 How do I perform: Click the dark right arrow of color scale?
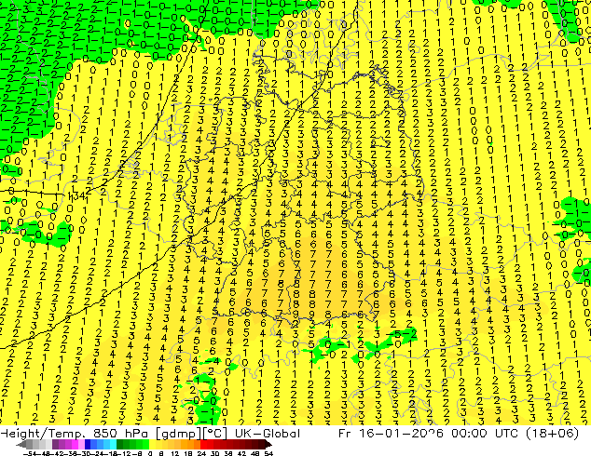(268, 445)
